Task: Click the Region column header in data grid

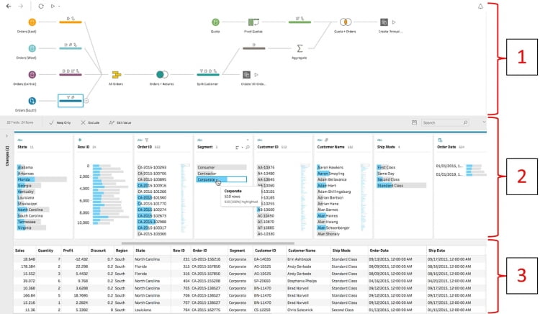Action: pyautogui.click(x=121, y=251)
